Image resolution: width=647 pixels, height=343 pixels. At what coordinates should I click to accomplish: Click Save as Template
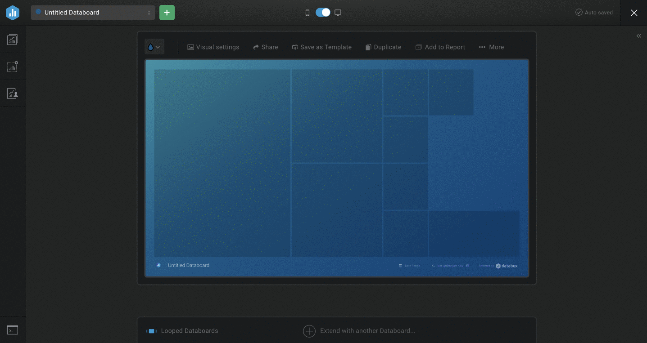tap(321, 47)
